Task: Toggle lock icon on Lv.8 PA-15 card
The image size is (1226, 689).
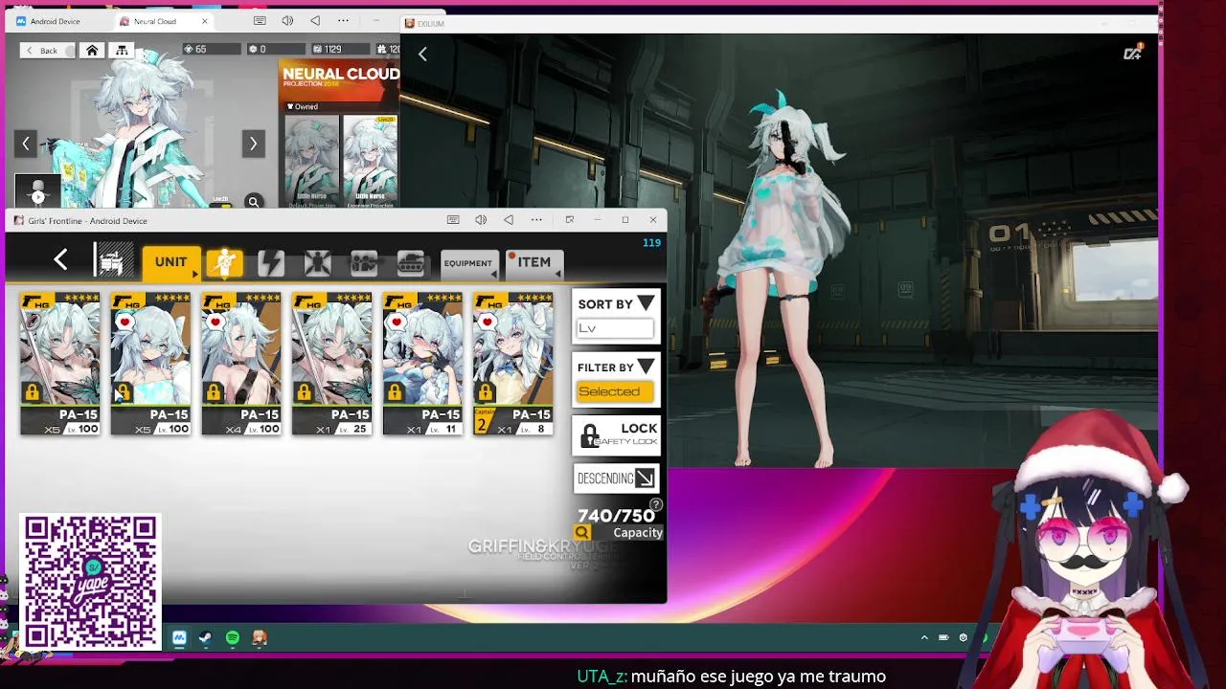Action: tap(485, 392)
